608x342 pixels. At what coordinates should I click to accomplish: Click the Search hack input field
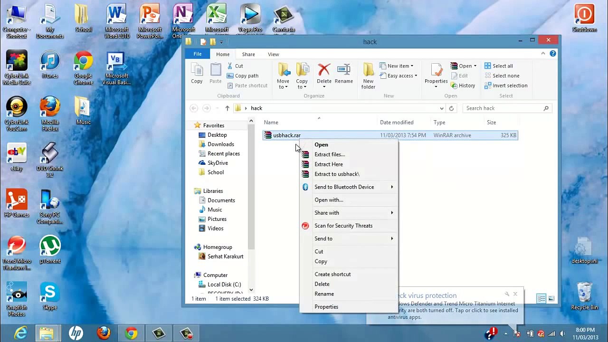pyautogui.click(x=507, y=108)
